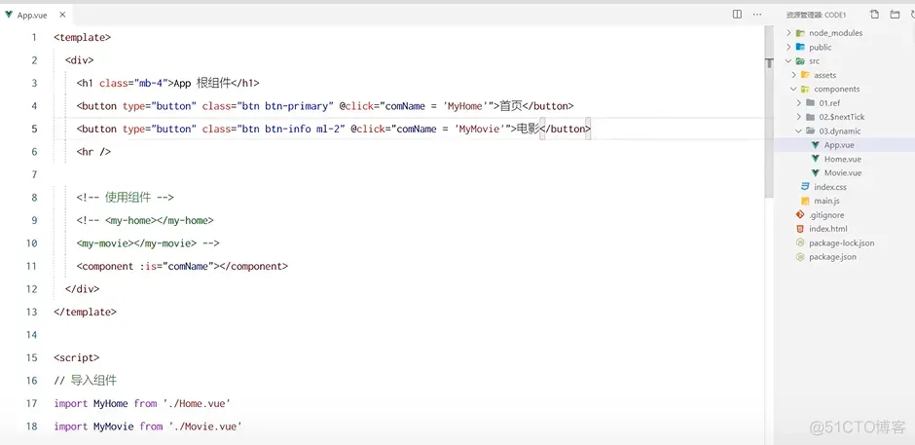The height and width of the screenshot is (445, 915).
Task: Click the JS icon beside main.js
Action: [x=805, y=201]
